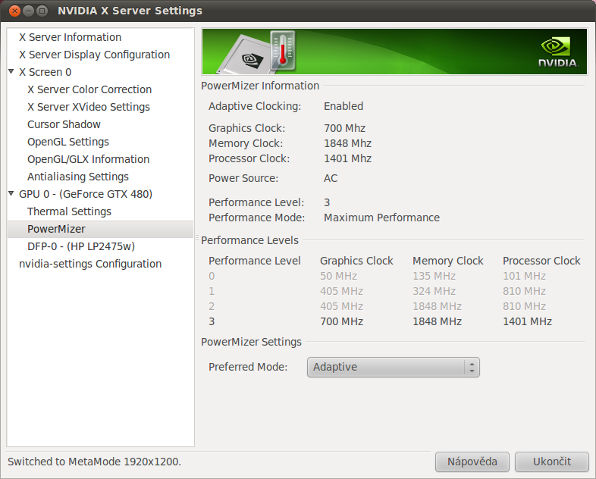596x479 pixels.
Task: Open X Server XVideo Settings
Action: pos(89,107)
